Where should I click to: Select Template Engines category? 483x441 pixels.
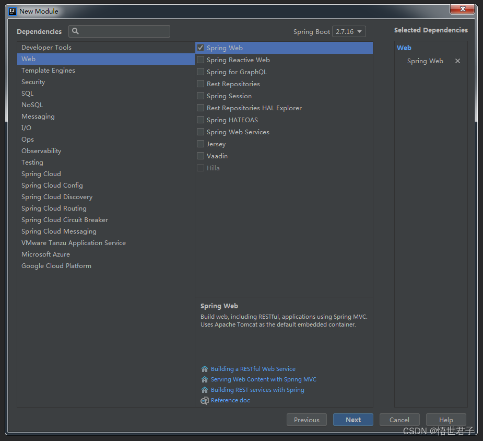tap(106, 71)
